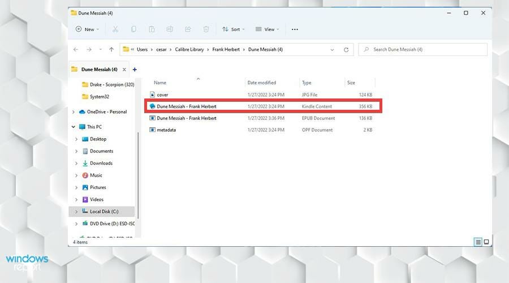Screen dimensions: 509x283
Task: Go forward with the right arrow
Action: point(89,49)
